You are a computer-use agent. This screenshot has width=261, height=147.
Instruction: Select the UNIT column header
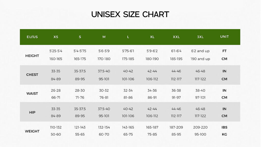[224, 36]
